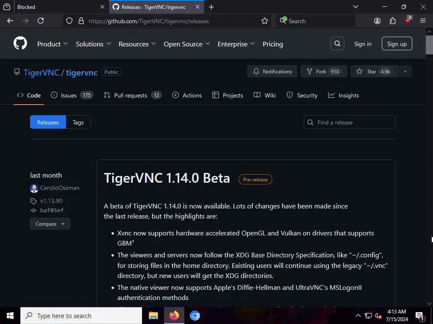Click the site padlock icon
The image size is (433, 324).
(81, 21)
